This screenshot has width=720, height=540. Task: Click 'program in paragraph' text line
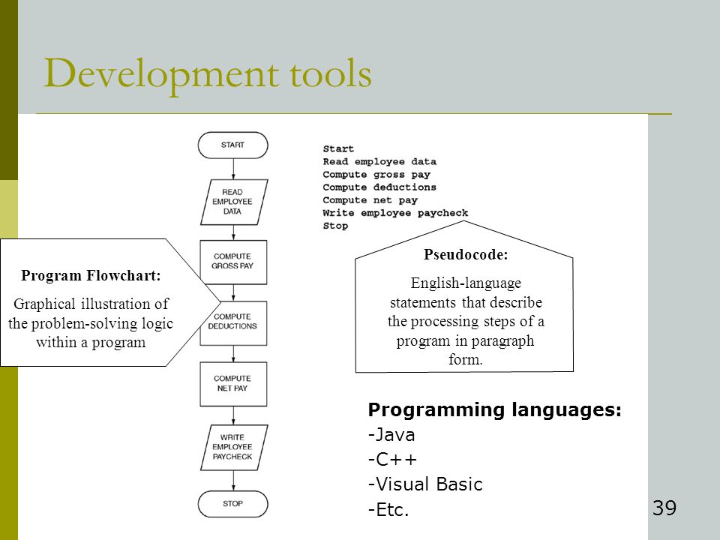pyautogui.click(x=465, y=340)
